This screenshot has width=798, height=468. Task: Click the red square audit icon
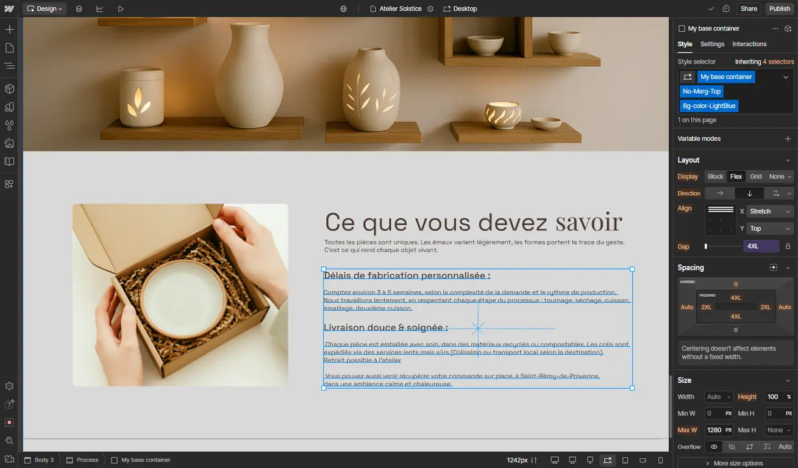[x=9, y=422]
